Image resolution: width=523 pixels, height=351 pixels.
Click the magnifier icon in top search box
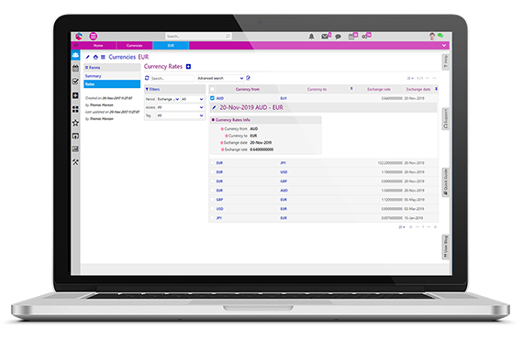click(228, 36)
